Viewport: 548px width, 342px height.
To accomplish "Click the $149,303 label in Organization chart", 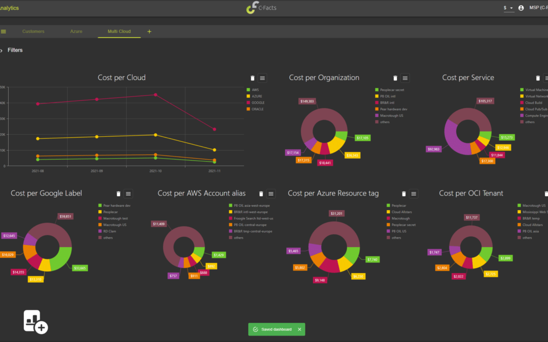I will (x=307, y=101).
